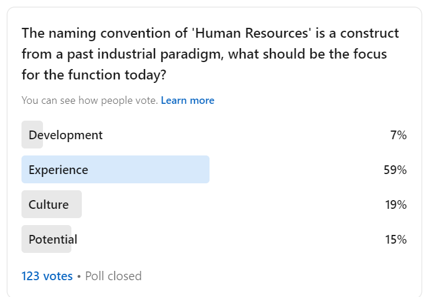Click the 'You can see how people vote' notice

click(x=89, y=100)
